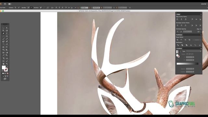Select the Eraser tool
The width and height of the screenshot is (208, 117).
[7, 42]
